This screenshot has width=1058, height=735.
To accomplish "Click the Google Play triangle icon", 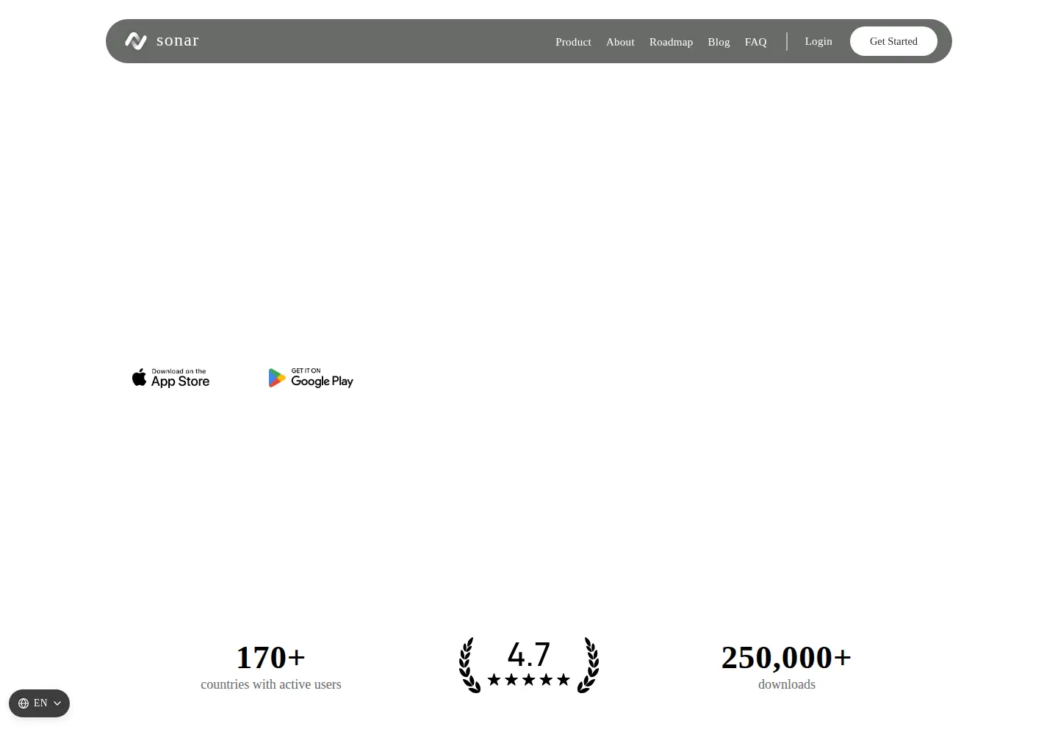I will click(276, 378).
